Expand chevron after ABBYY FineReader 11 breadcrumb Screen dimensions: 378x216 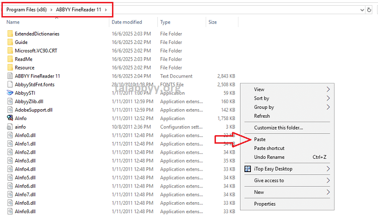click(106, 10)
